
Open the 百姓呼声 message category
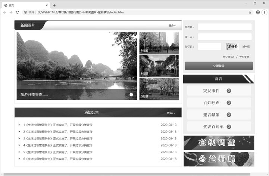(x=219, y=103)
